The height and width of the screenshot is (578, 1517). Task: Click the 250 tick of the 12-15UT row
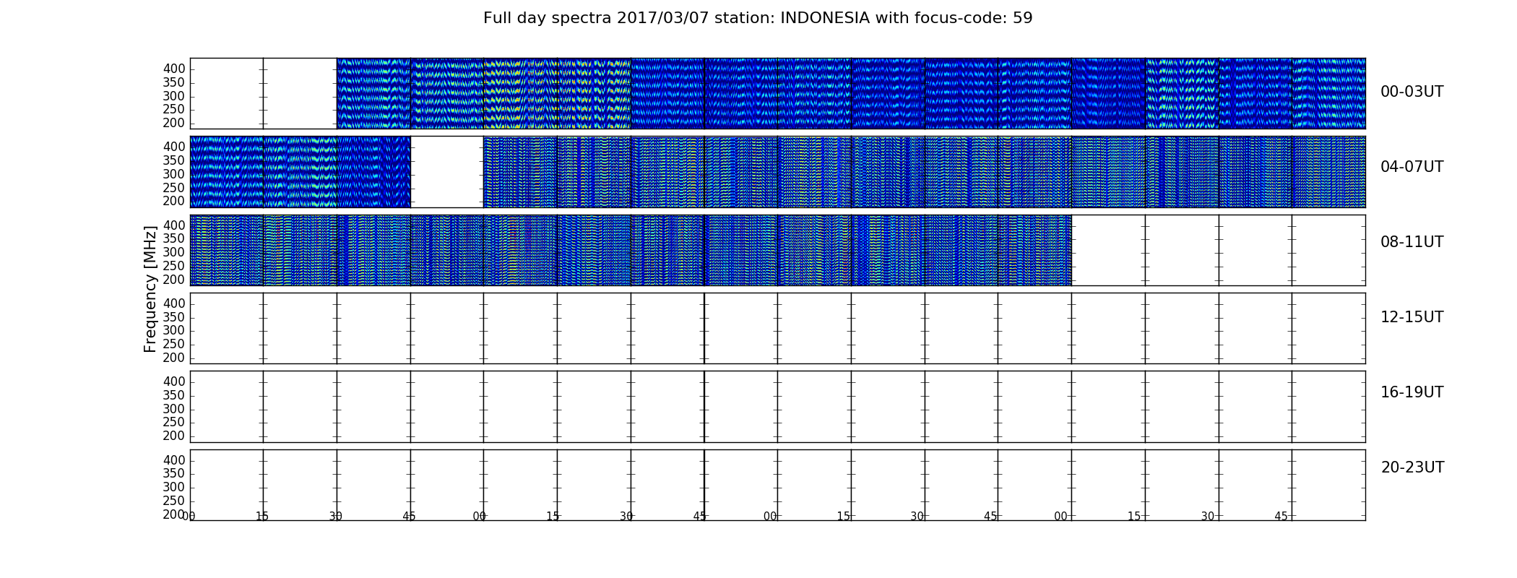point(174,345)
